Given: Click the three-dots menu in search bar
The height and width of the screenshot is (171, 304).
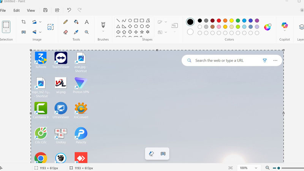Looking at the screenshot, I should click(275, 60).
